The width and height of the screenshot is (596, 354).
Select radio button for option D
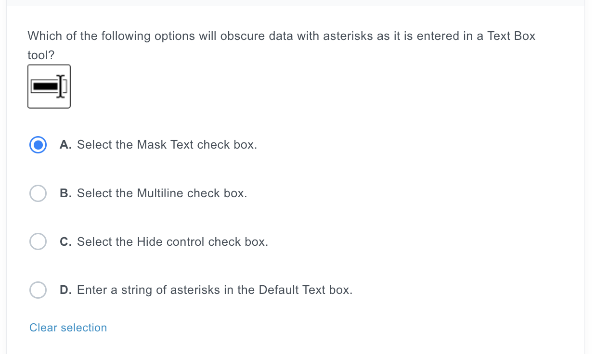(x=38, y=290)
